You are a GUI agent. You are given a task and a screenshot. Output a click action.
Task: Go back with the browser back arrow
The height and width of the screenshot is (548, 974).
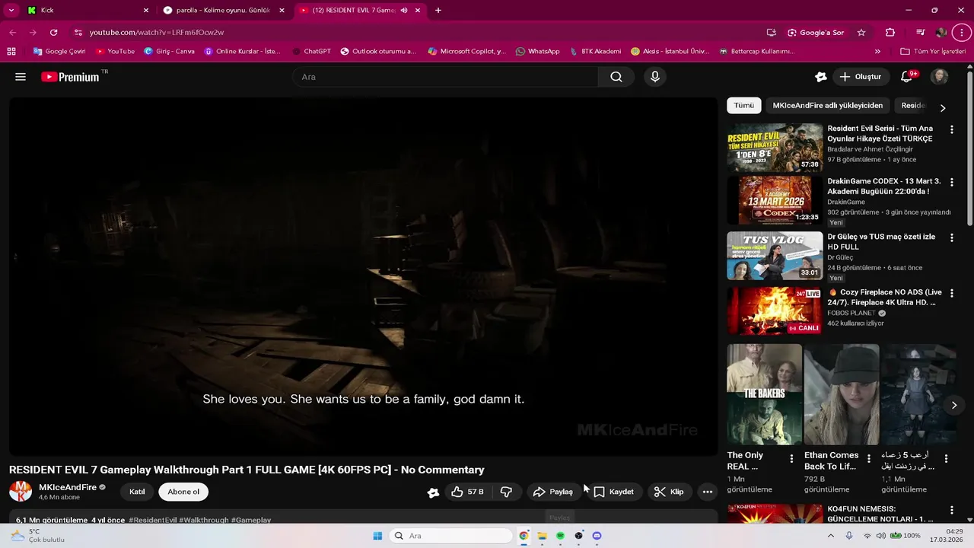click(x=13, y=33)
